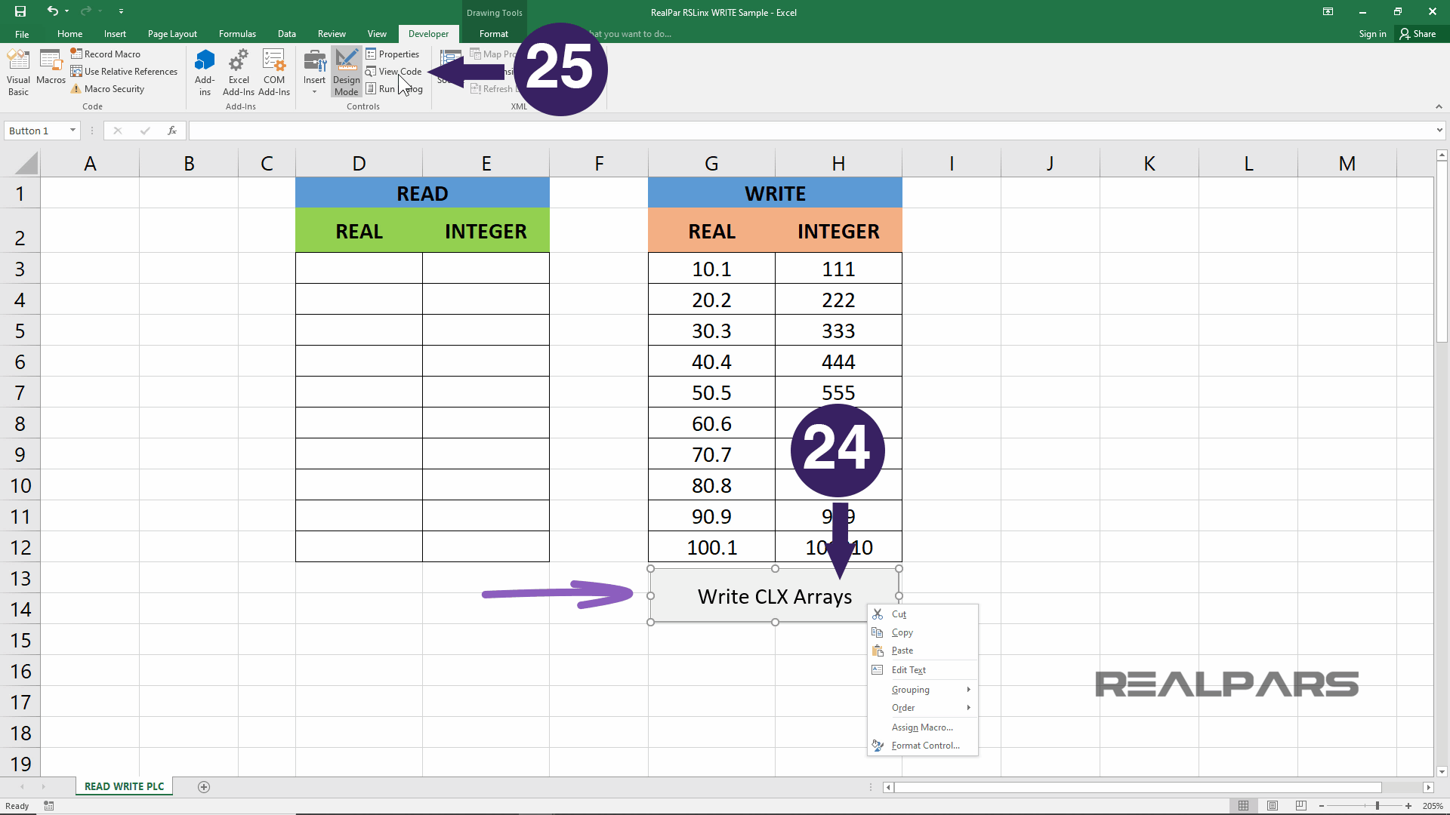
Task: Open Macro Security settings
Action: pos(113,88)
